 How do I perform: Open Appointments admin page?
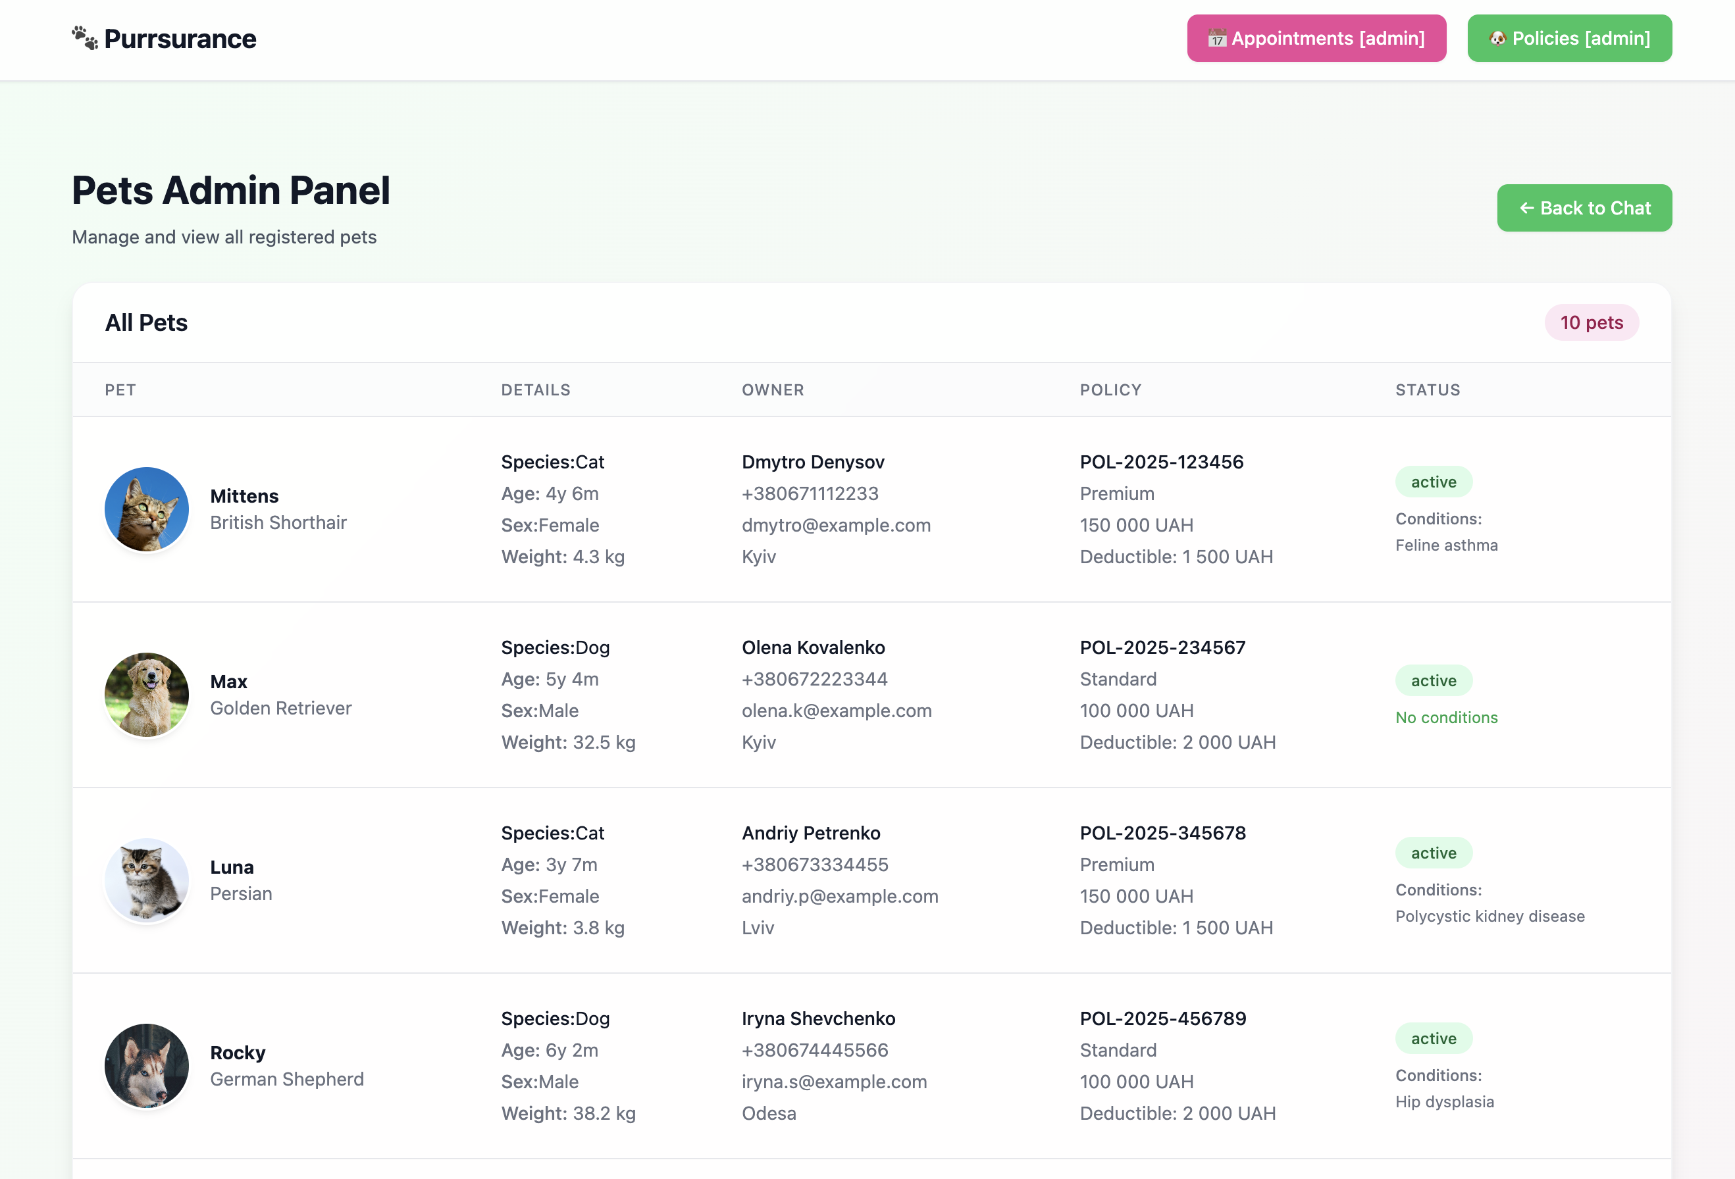[x=1316, y=38]
